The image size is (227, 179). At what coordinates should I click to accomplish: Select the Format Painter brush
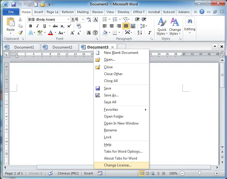click(x=20, y=33)
